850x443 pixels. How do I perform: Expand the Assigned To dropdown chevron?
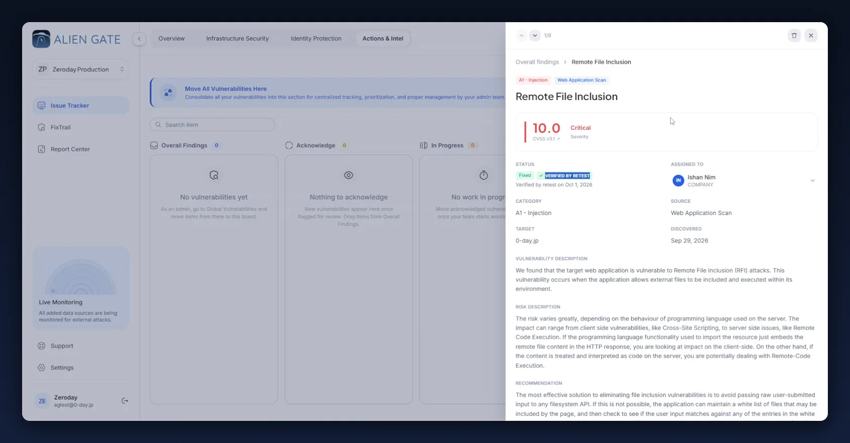coord(812,181)
